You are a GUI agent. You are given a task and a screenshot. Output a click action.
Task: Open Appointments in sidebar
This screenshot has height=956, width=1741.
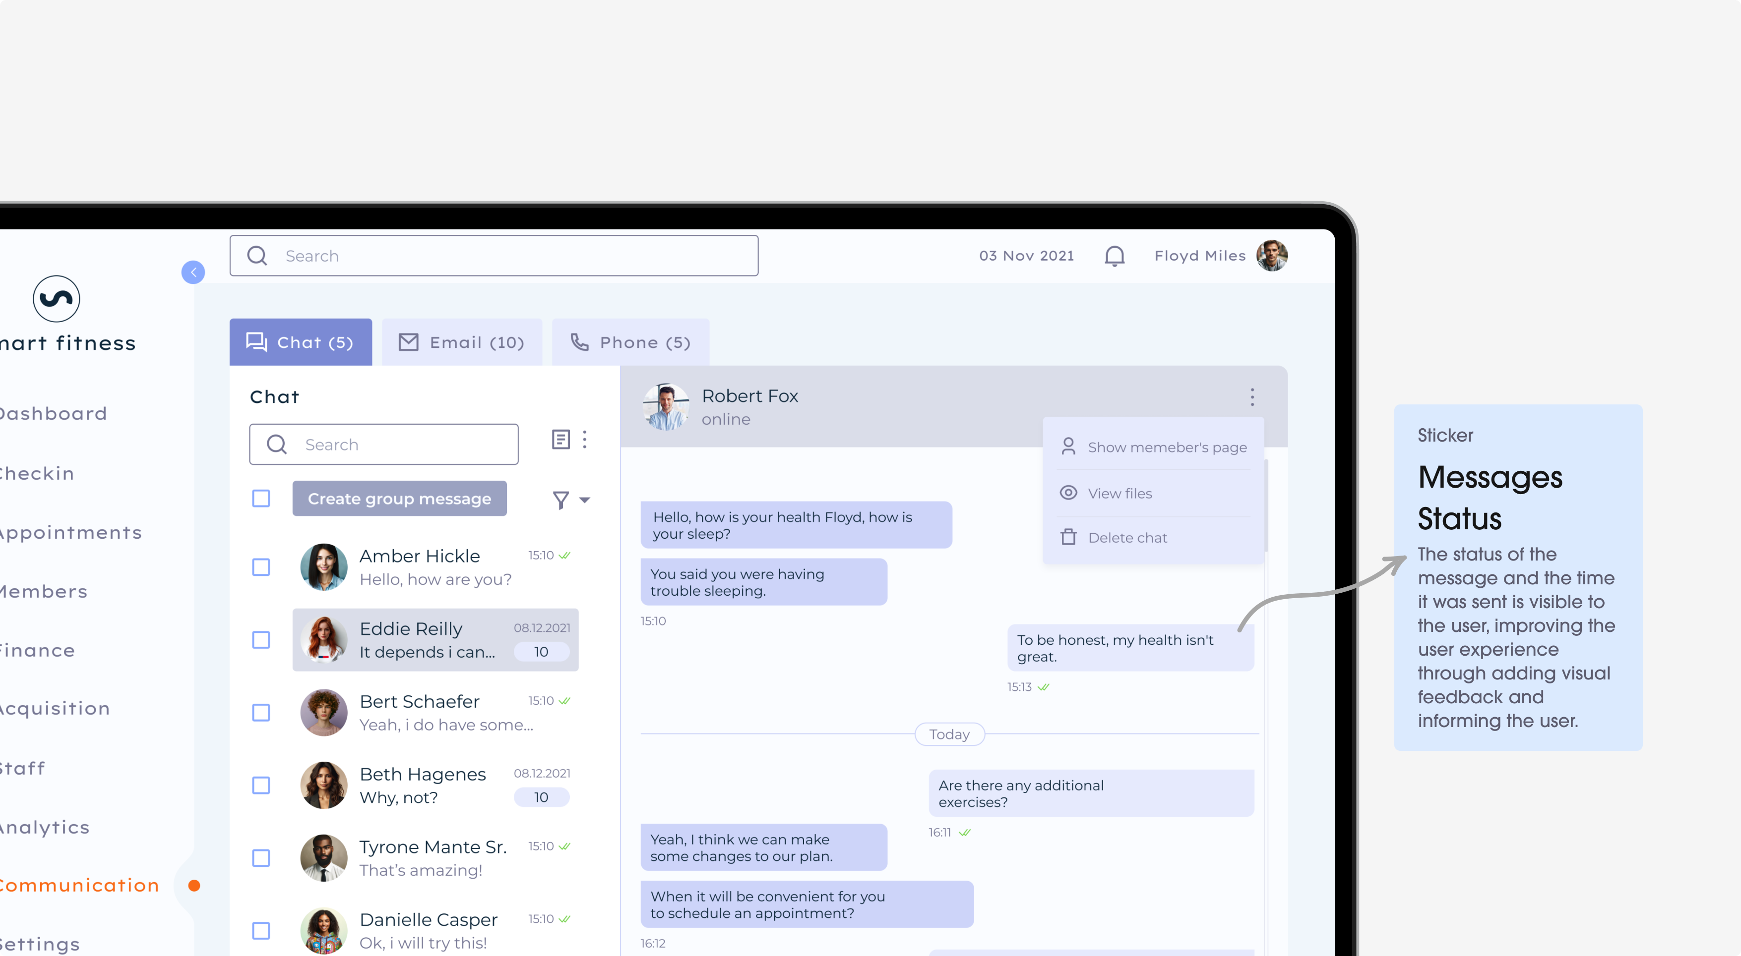70,533
